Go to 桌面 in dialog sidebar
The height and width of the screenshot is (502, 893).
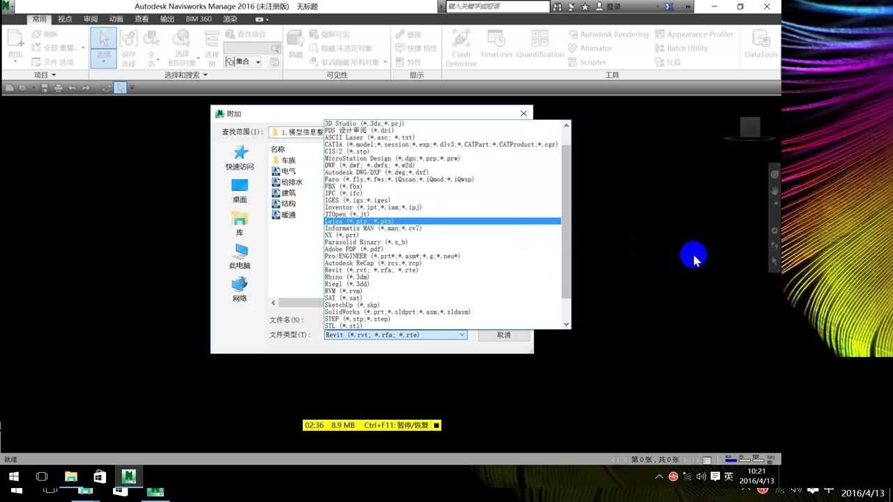(x=239, y=191)
